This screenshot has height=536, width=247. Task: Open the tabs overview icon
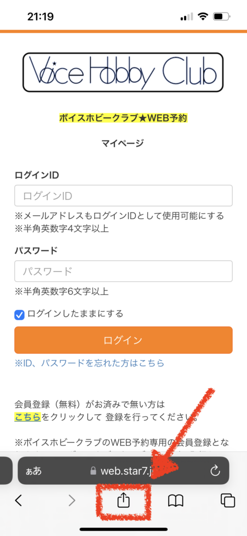click(228, 500)
